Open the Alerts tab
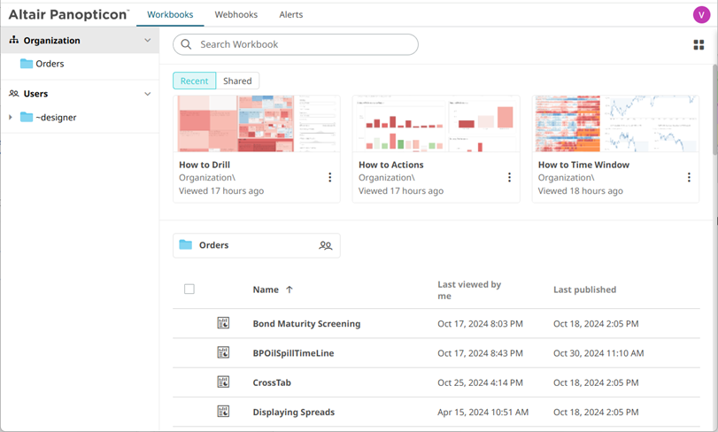The image size is (718, 432). 290,15
